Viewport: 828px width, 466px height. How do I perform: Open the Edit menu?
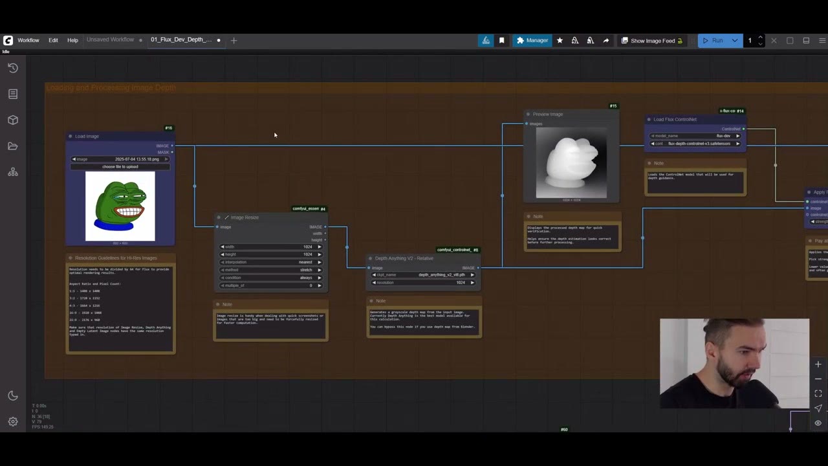pyautogui.click(x=53, y=40)
